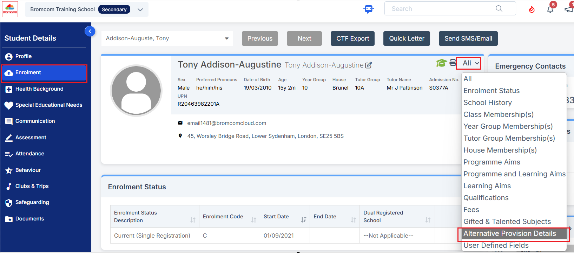Open the All section filter dropdown
Viewport: 574px width, 253px height.
click(x=470, y=63)
